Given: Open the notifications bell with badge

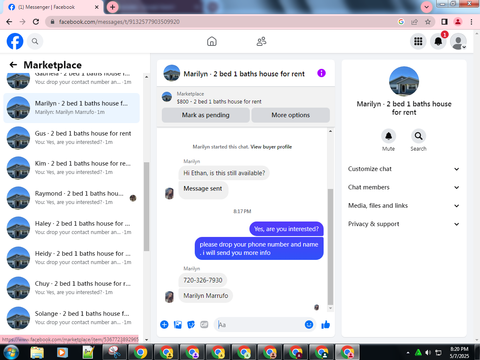Looking at the screenshot, I should click(438, 41).
